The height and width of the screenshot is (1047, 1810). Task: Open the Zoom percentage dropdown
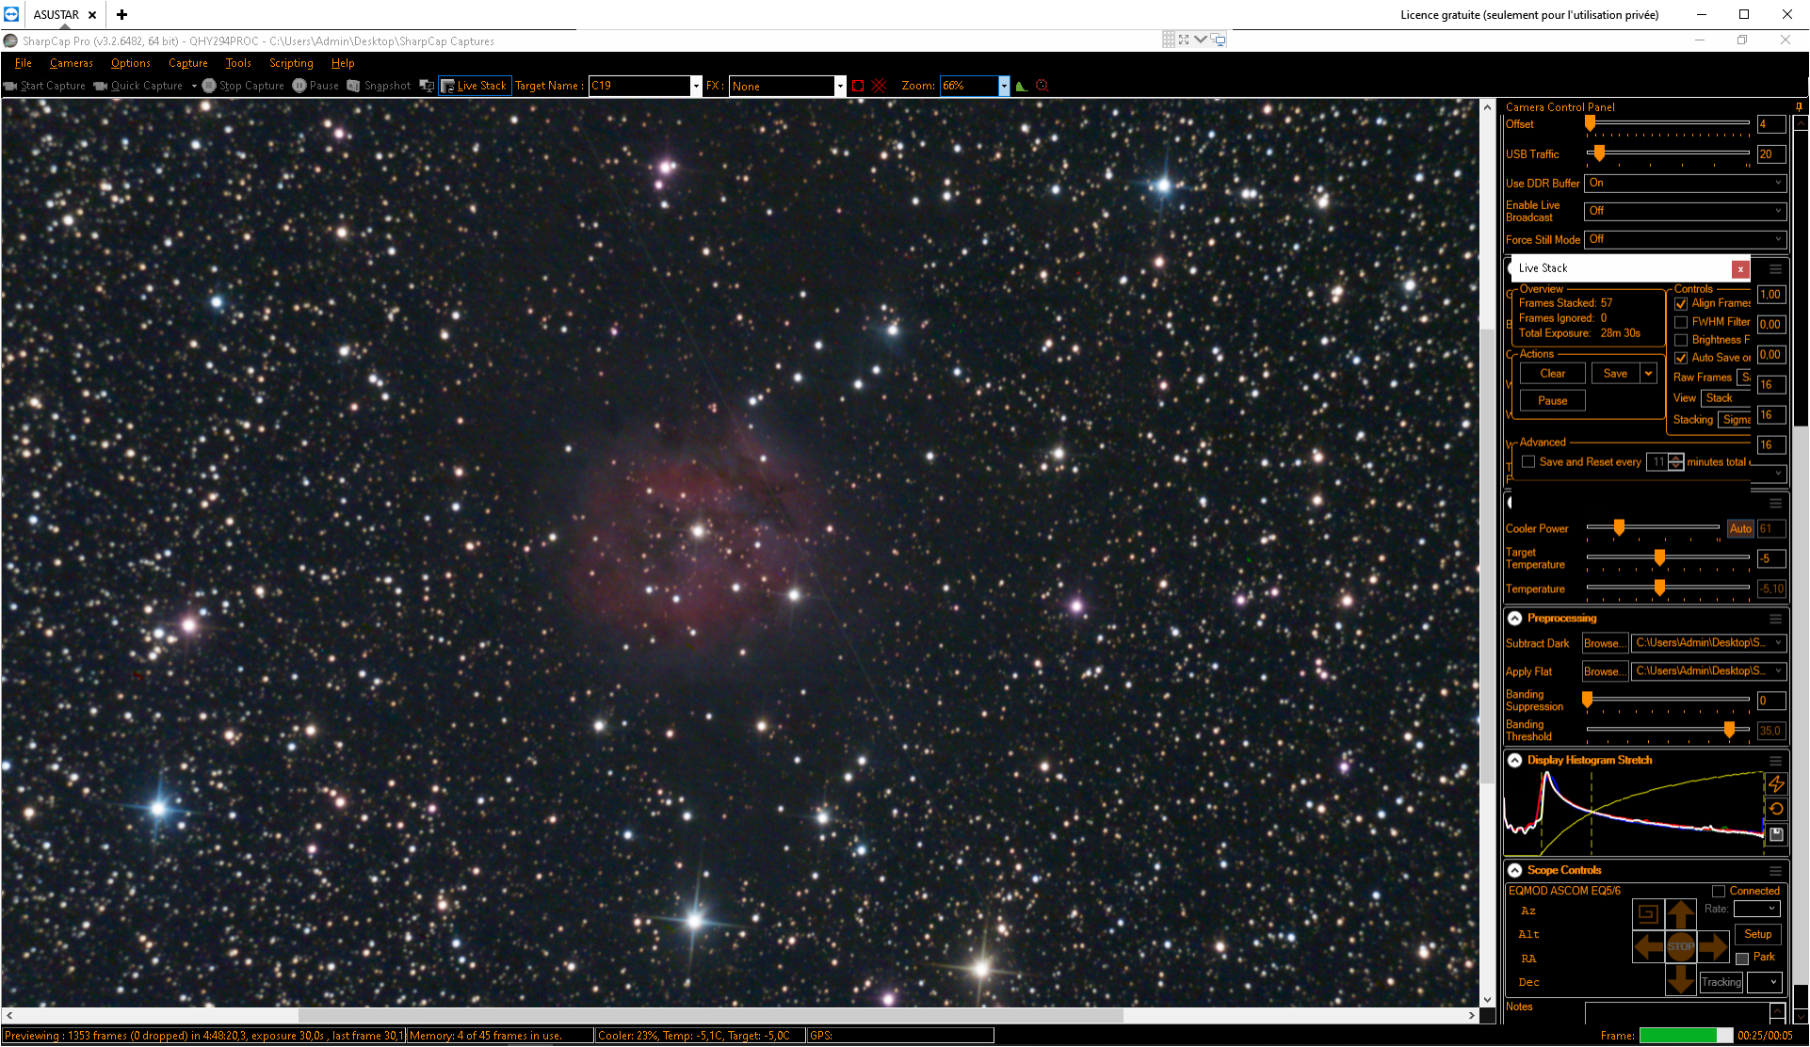(1004, 86)
